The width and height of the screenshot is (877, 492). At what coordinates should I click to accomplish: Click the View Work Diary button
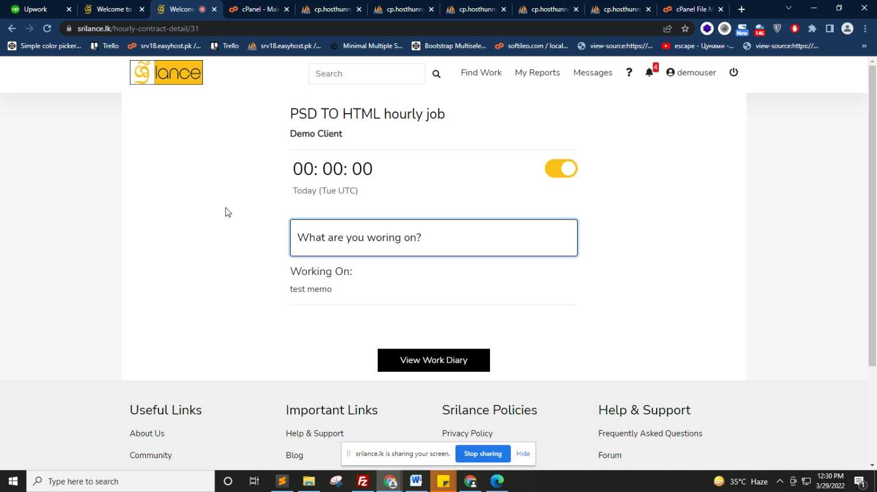433,360
